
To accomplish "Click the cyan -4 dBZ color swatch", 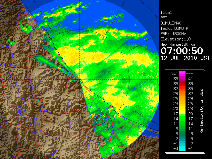I will tap(182, 148).
